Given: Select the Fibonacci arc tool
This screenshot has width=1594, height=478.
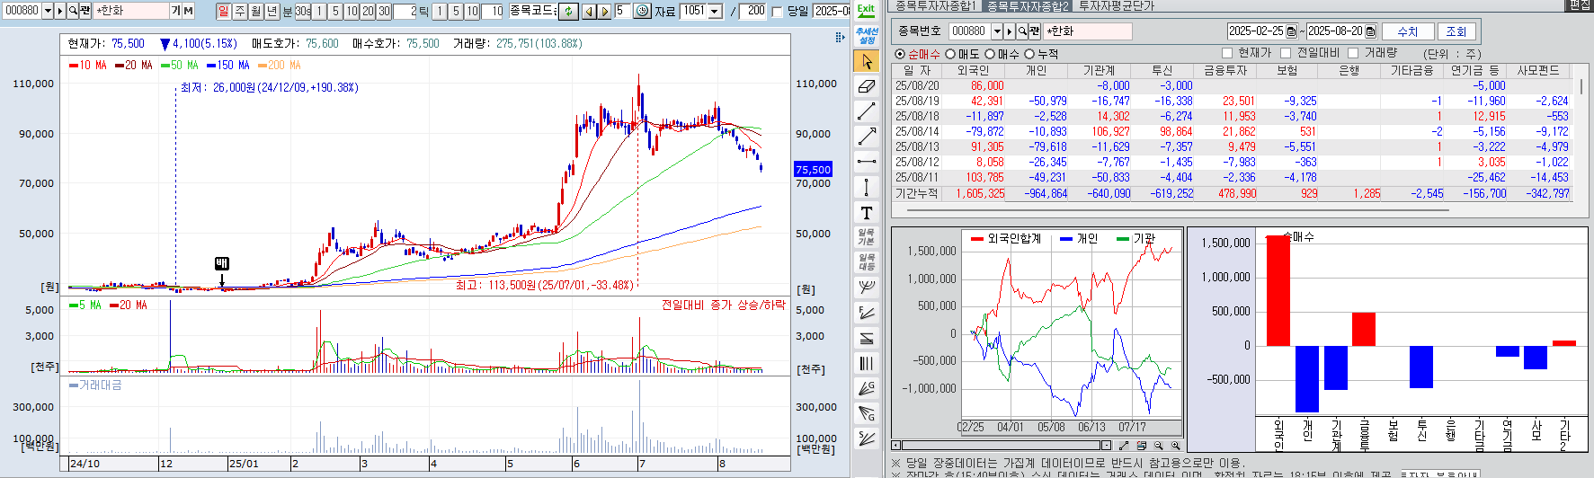Looking at the screenshot, I should tap(866, 288).
